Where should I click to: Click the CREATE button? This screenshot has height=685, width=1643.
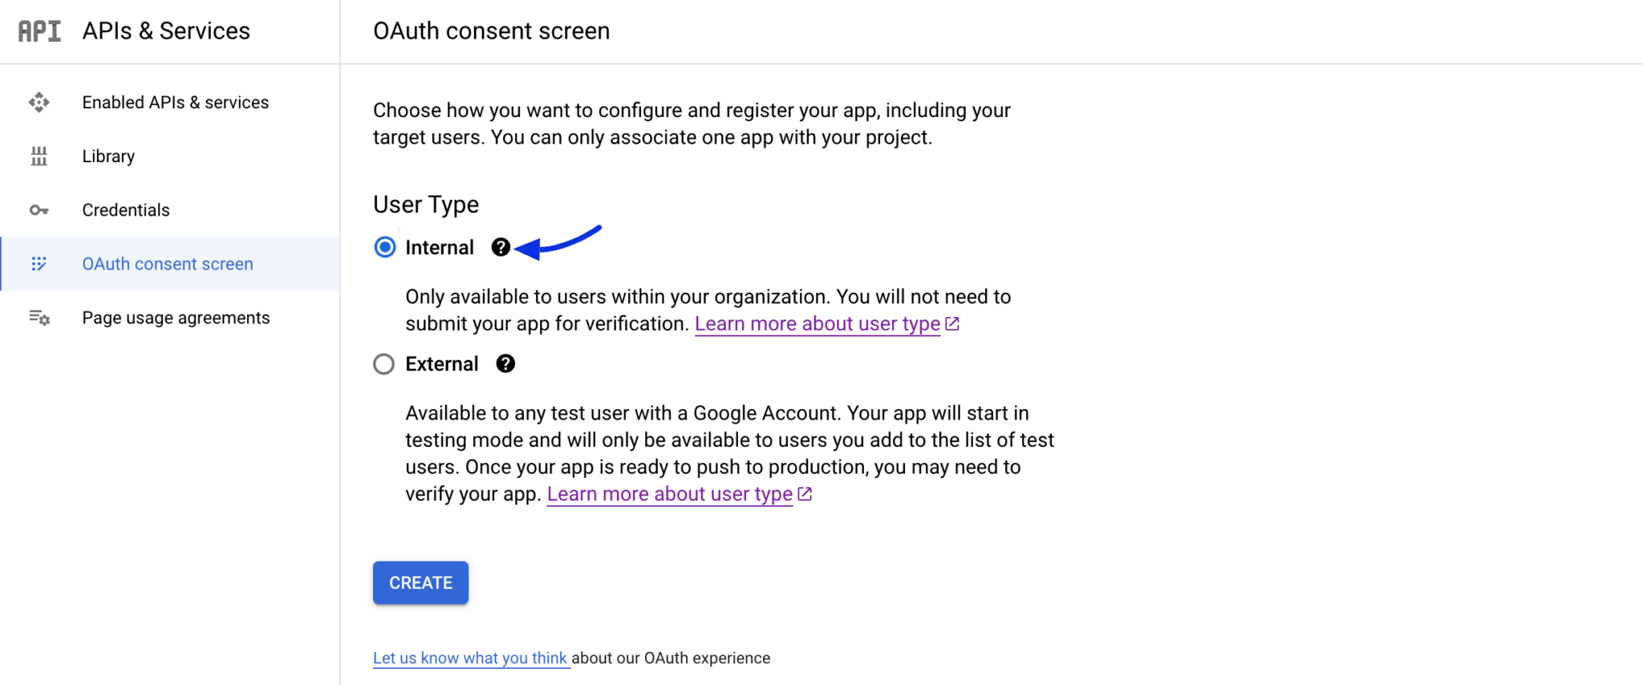click(420, 583)
